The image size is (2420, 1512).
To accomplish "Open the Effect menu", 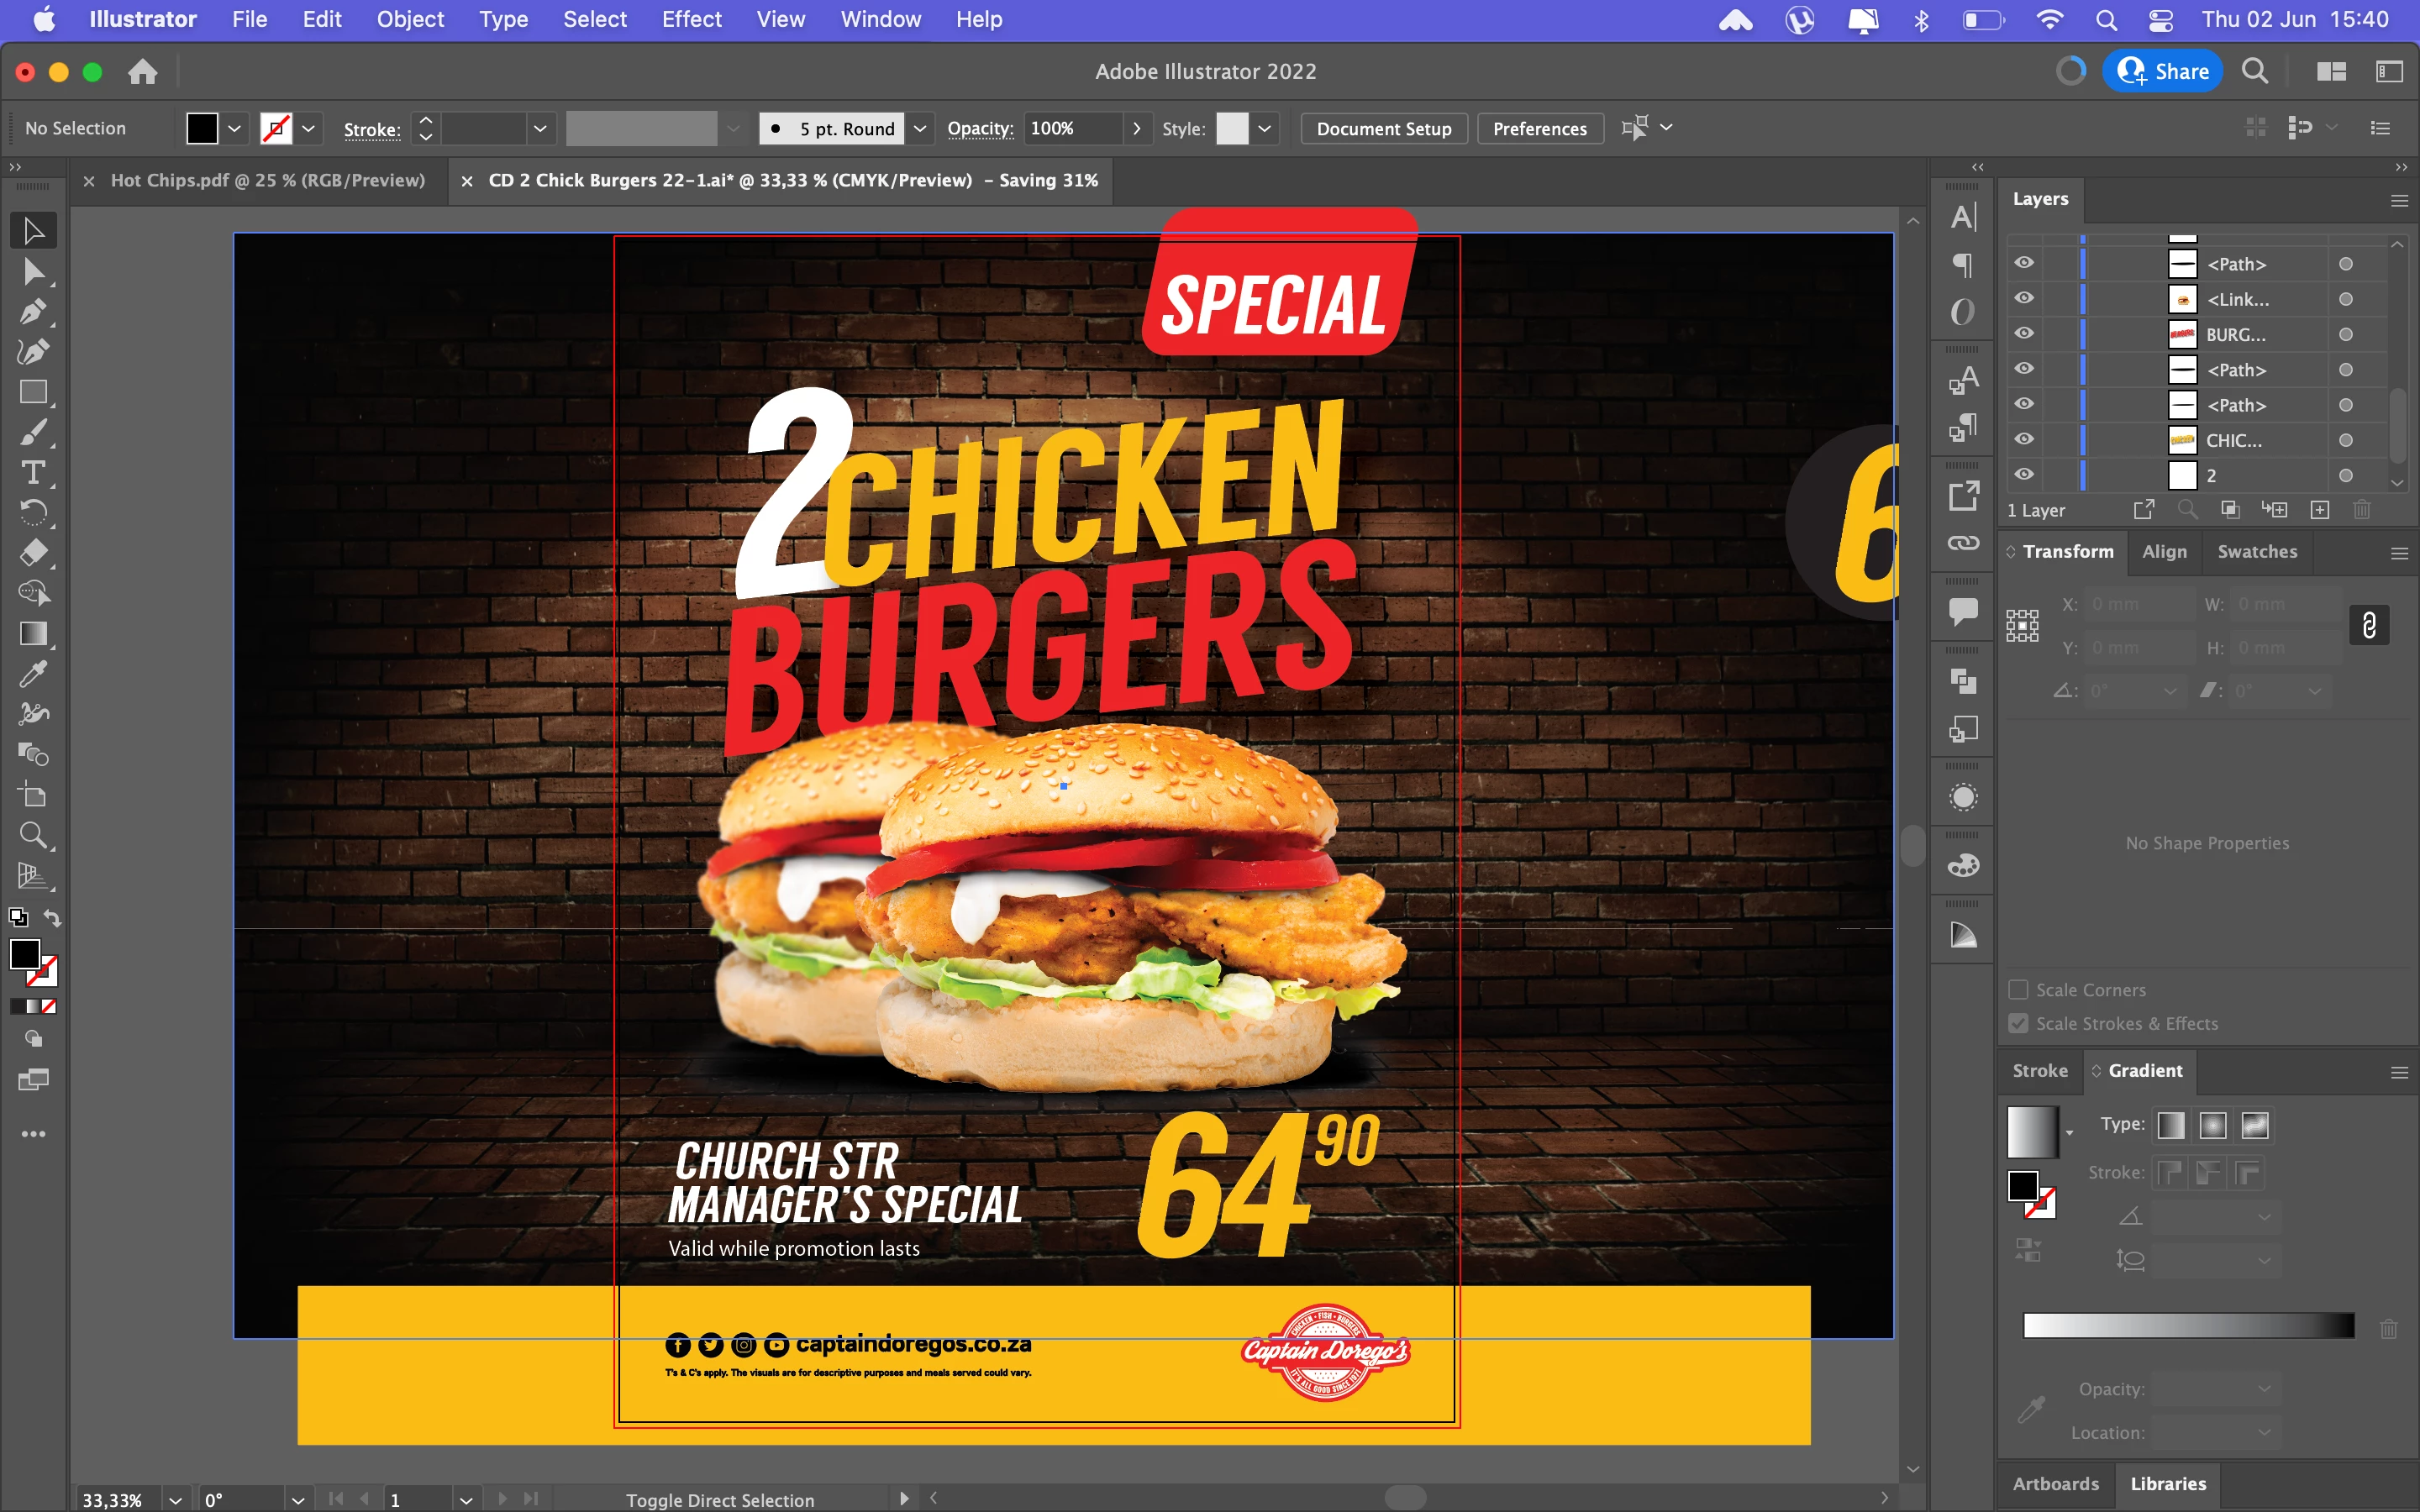I will (691, 19).
